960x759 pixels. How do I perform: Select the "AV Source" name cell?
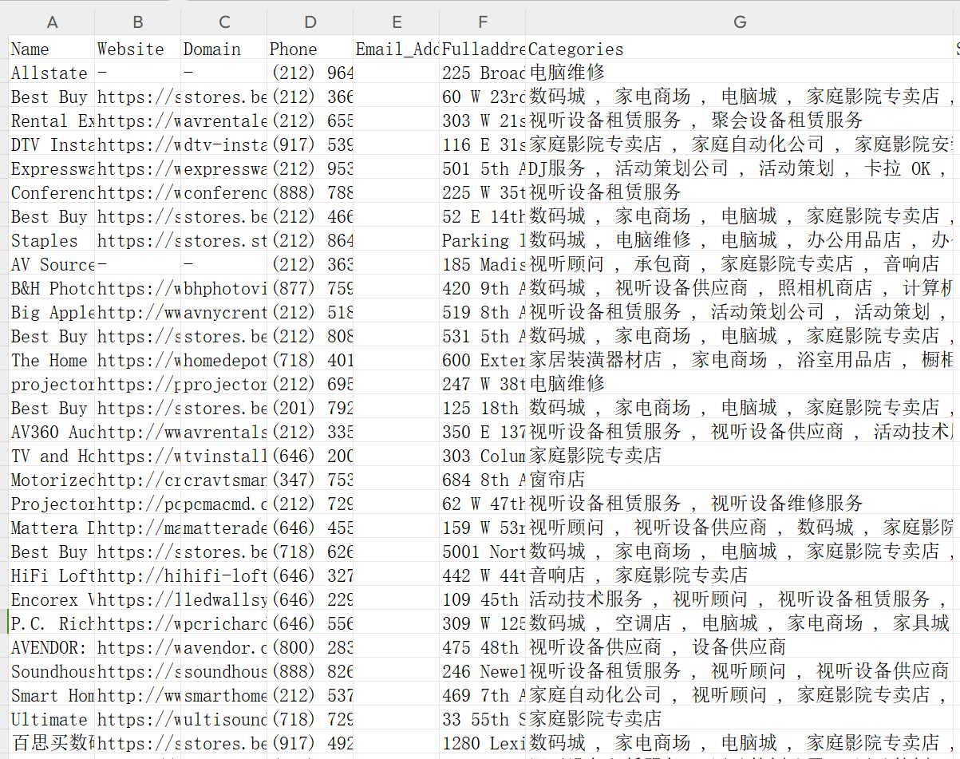click(52, 264)
